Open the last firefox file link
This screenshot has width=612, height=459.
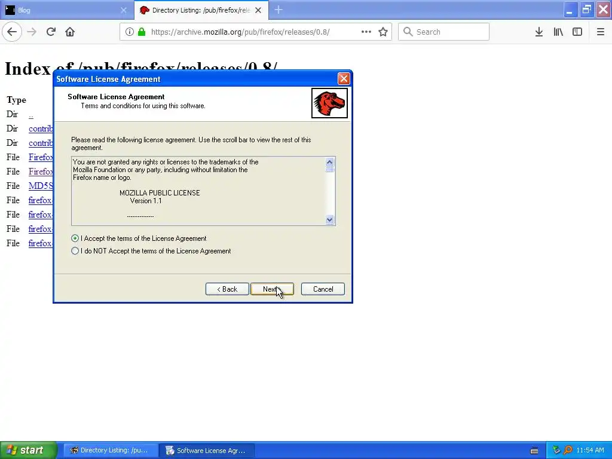[x=41, y=244]
